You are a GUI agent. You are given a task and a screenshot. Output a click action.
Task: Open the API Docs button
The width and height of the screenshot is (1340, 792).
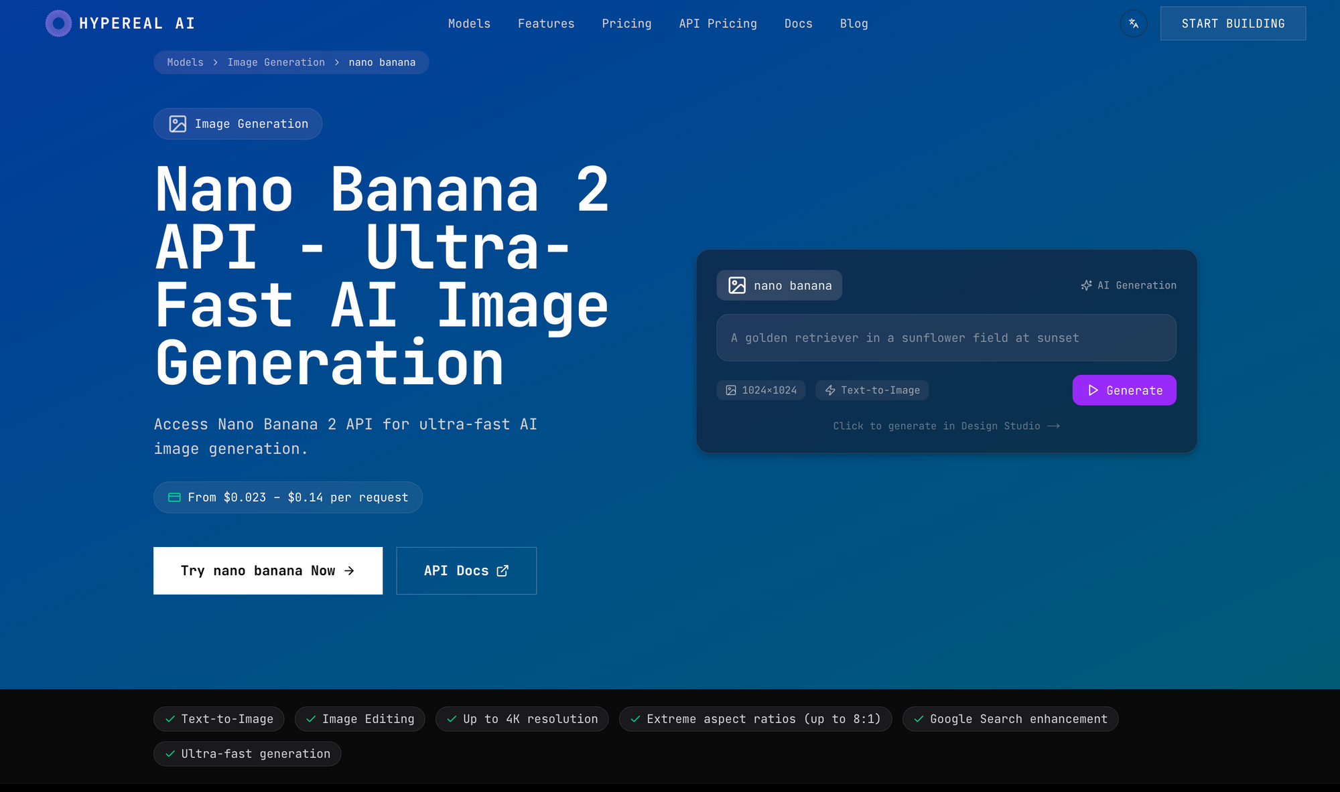[466, 570]
